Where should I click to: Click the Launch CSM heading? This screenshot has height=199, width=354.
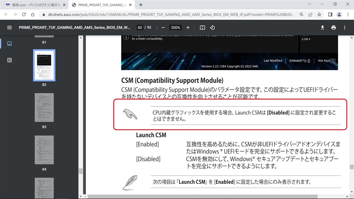151,135
